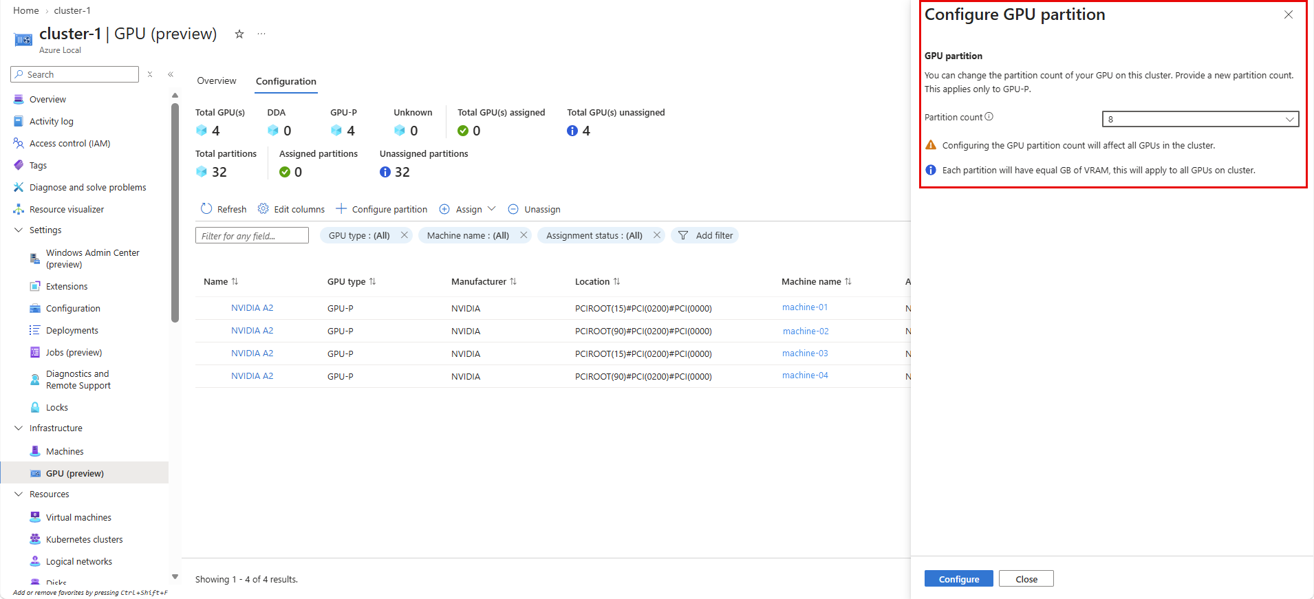
Task: Open Locks in the sidebar
Action: pyautogui.click(x=57, y=407)
